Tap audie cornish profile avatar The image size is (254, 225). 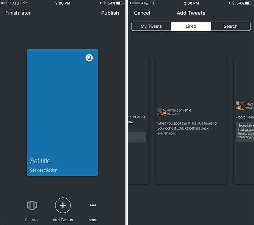[161, 112]
